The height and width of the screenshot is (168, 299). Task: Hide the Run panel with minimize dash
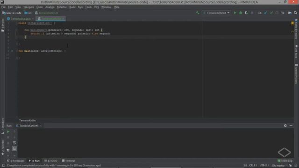tap(291, 126)
